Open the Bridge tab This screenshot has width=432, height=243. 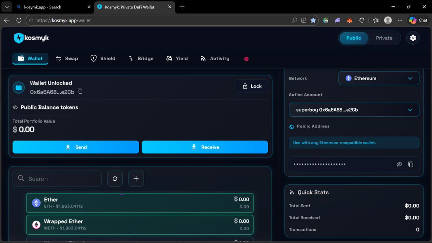[141, 58]
